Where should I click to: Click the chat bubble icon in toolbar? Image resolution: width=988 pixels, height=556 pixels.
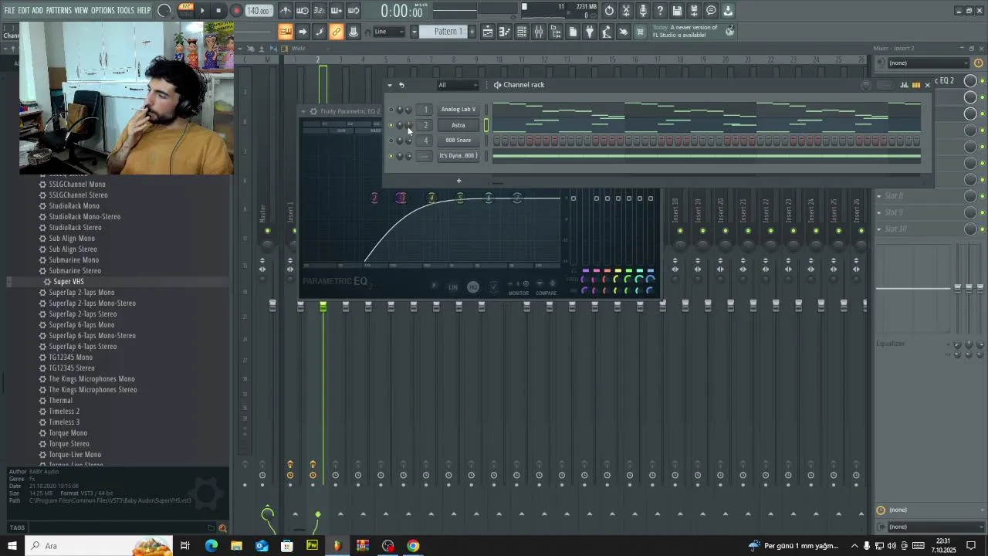click(x=711, y=11)
